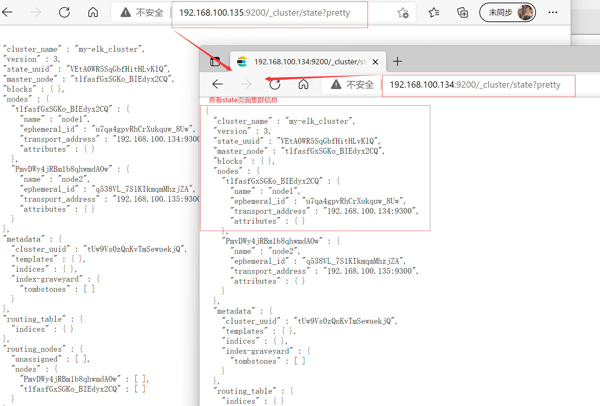Viewport: 600px width, 406px height.
Task: Open the Collections icon in the toolbar
Action: click(x=462, y=12)
